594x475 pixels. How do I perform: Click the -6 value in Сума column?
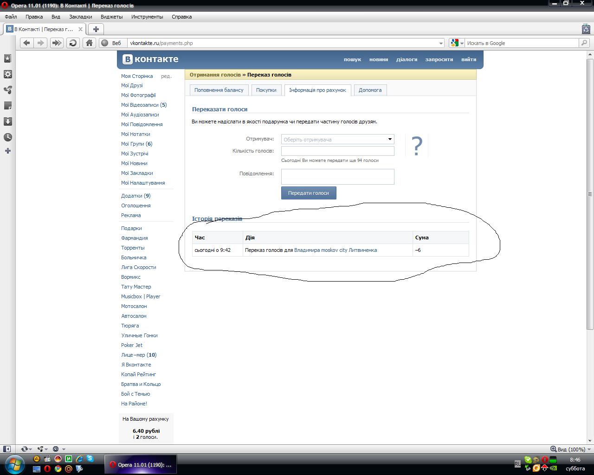pyautogui.click(x=418, y=250)
